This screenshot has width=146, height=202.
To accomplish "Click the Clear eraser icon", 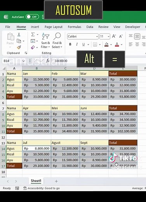I will click(x=33, y=47).
